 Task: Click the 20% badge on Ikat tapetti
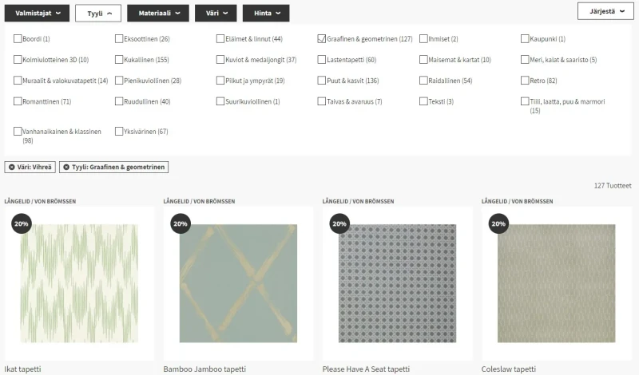point(21,223)
